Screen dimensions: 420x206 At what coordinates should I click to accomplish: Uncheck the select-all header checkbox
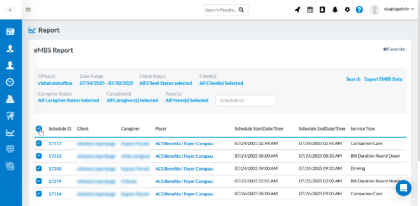38,129
